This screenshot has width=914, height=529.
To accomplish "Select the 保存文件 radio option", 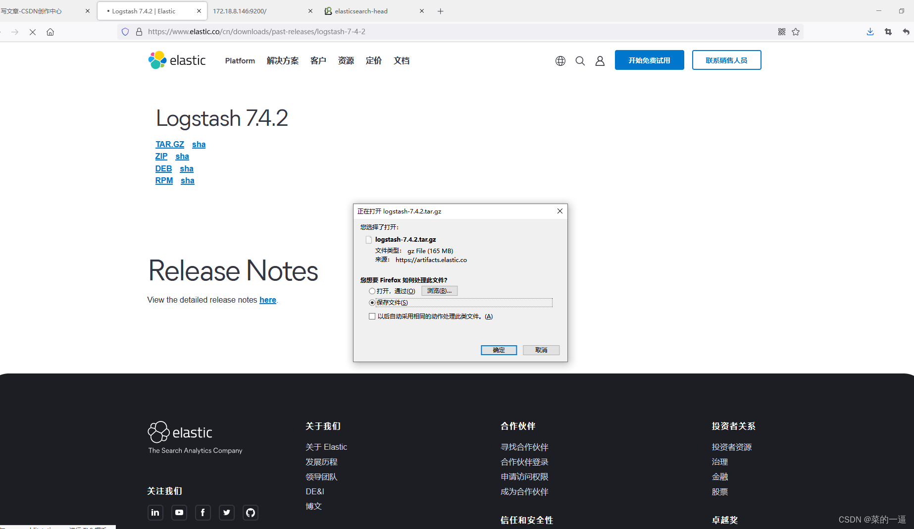I will click(x=372, y=302).
